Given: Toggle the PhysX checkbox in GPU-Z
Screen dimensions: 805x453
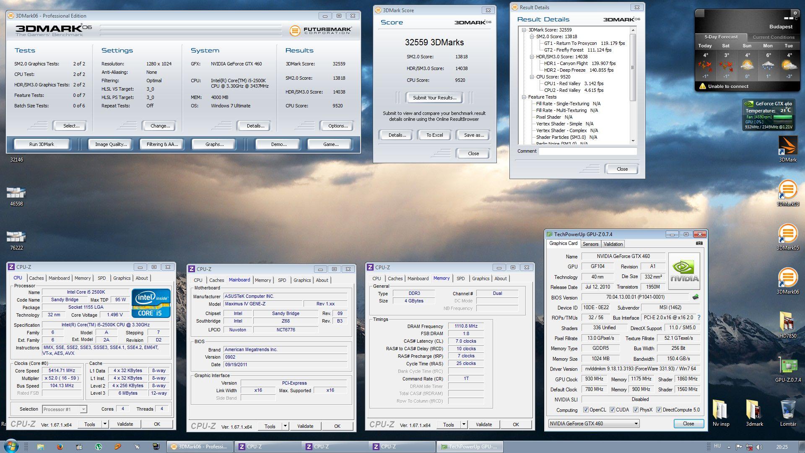Looking at the screenshot, I should point(636,410).
